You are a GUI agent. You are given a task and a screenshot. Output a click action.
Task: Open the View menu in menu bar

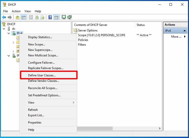tap(28, 11)
